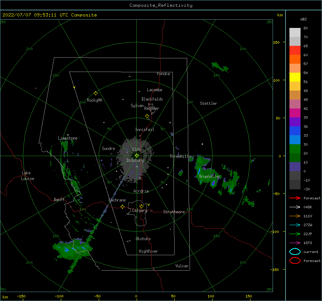
Task: Click the RockyMH label
Action: point(94,100)
